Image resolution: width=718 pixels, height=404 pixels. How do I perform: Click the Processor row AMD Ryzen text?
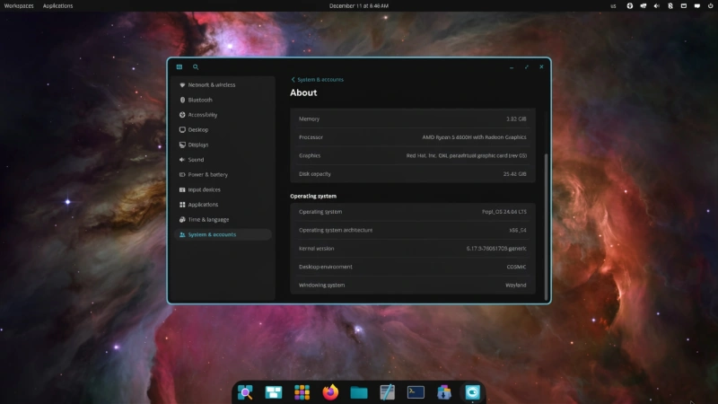(x=474, y=137)
